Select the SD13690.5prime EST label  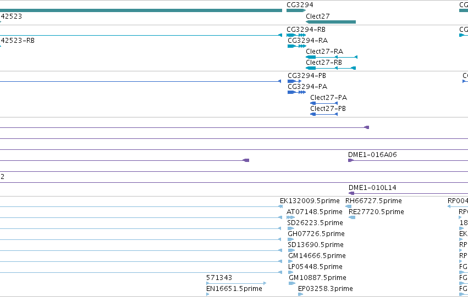point(316,245)
